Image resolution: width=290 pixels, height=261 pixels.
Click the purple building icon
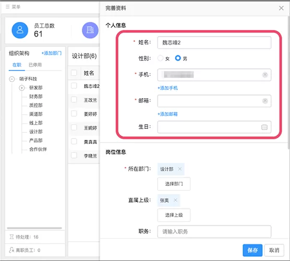tap(90, 30)
